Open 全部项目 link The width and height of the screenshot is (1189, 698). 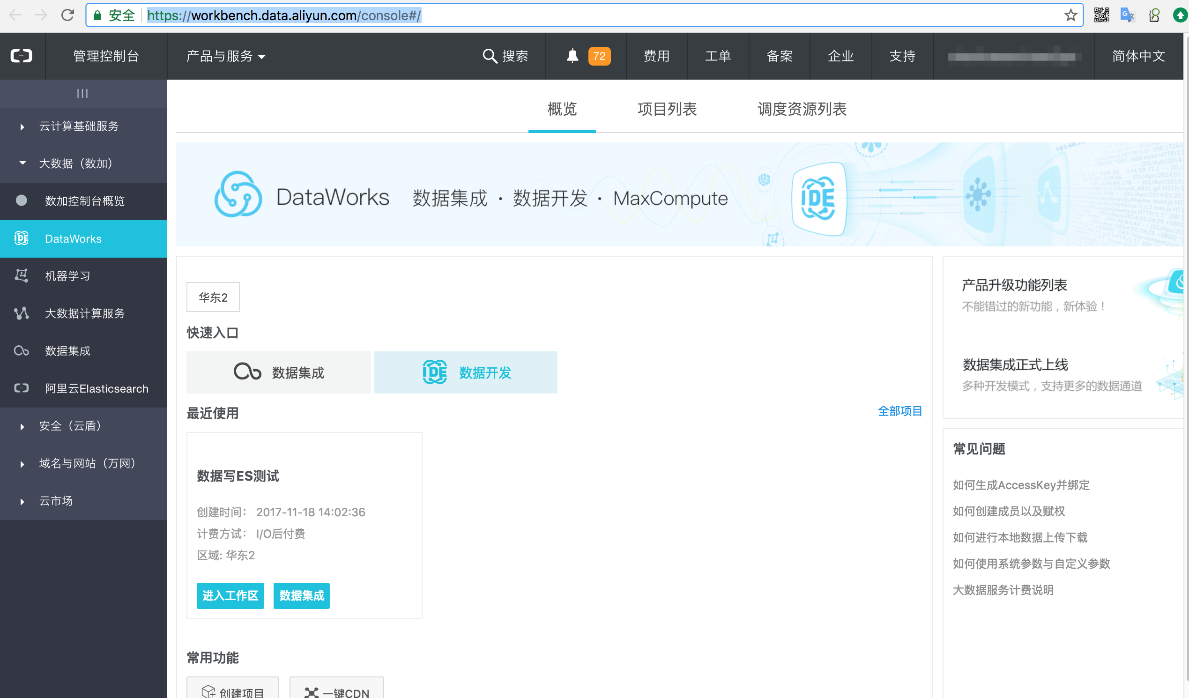coord(899,411)
